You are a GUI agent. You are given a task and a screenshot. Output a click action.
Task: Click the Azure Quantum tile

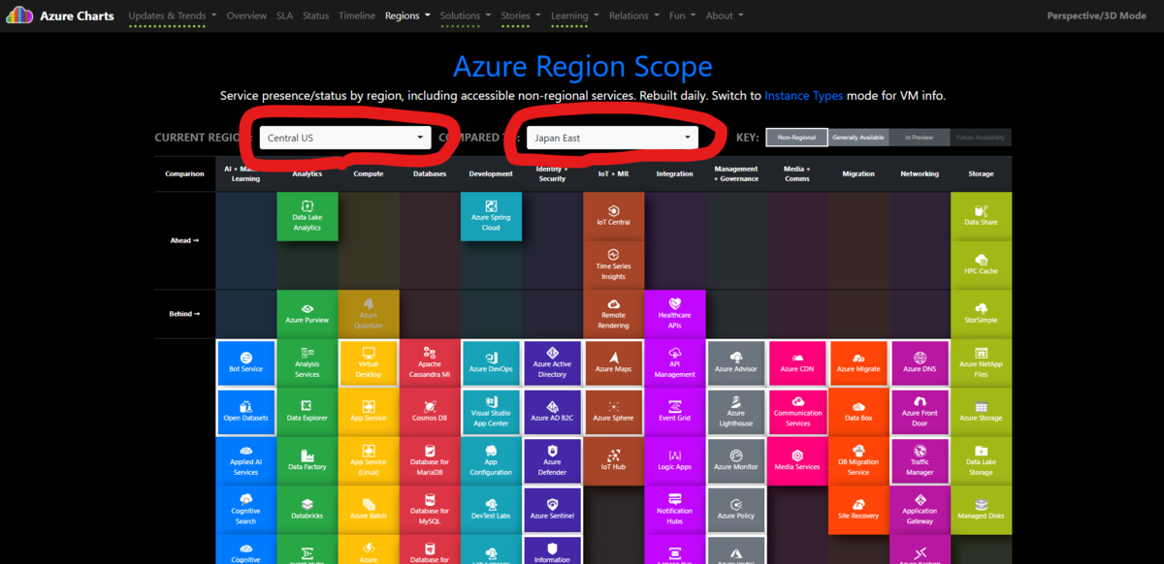coord(369,314)
